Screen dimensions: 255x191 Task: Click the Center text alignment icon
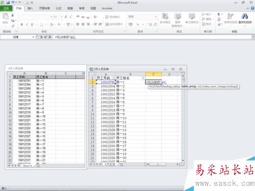(x=83, y=24)
